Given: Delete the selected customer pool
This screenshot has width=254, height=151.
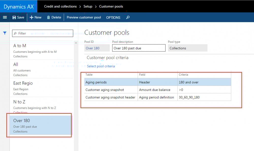Looking at the screenshot, I should click(54, 17).
